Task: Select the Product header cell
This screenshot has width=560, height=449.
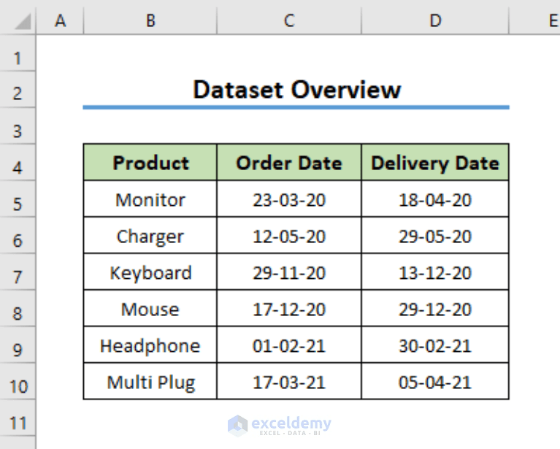Action: click(x=150, y=163)
